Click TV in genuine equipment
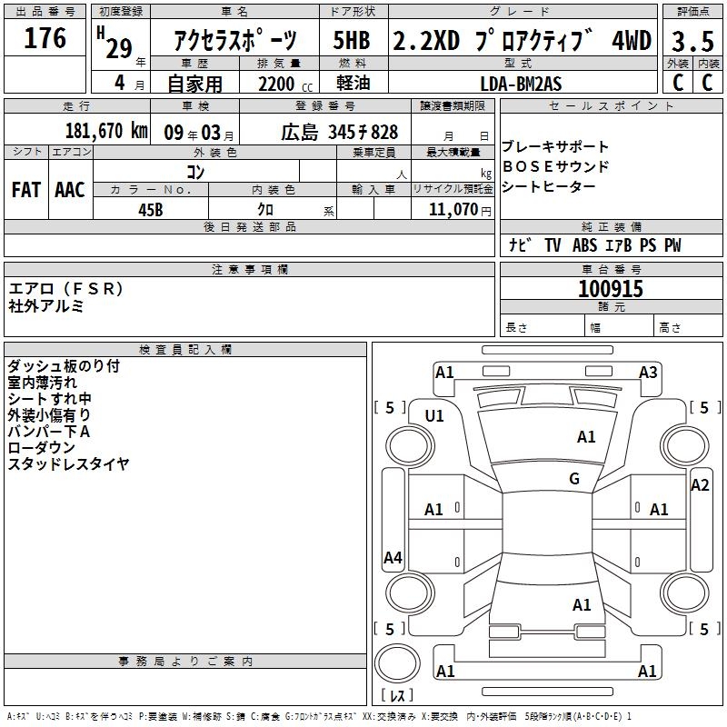 pos(553,245)
